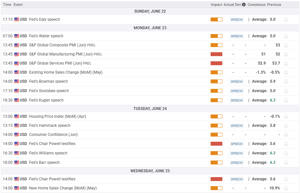Click bell icon on Fed's Kugler speech row
This screenshot has height=193, width=300.
coord(286,100)
